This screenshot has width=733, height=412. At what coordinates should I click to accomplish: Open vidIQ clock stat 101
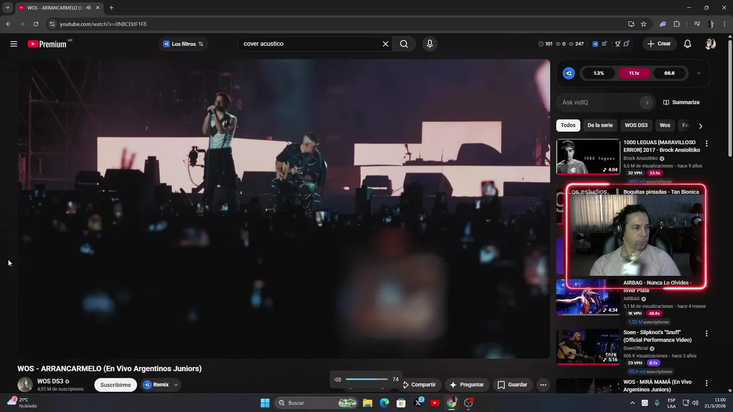click(x=545, y=44)
